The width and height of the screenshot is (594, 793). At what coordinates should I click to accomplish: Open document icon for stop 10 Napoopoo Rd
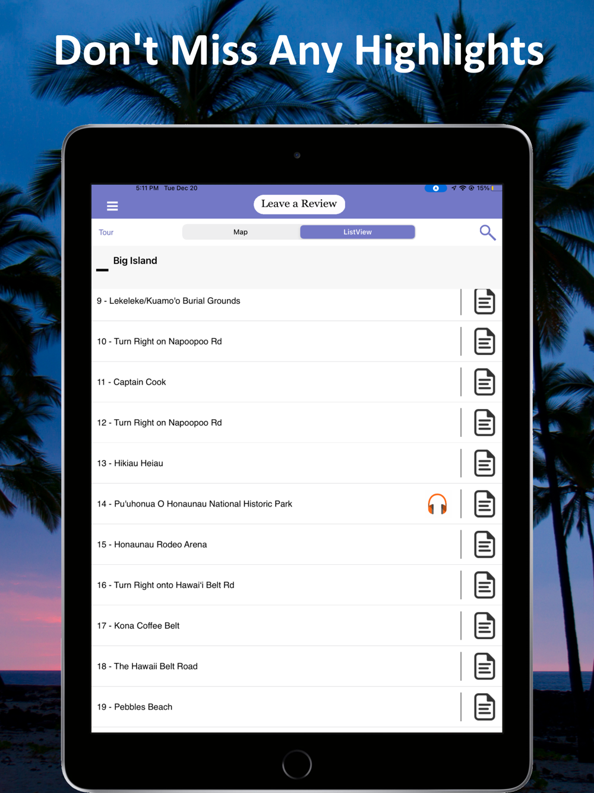(x=485, y=342)
